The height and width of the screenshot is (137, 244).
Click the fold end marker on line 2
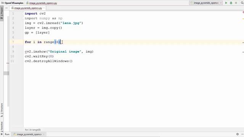[x=23, y=18]
